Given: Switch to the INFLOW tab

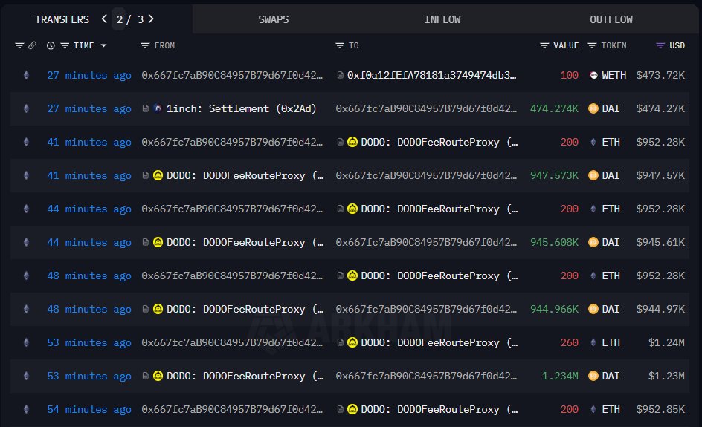Looking at the screenshot, I should 442,19.
